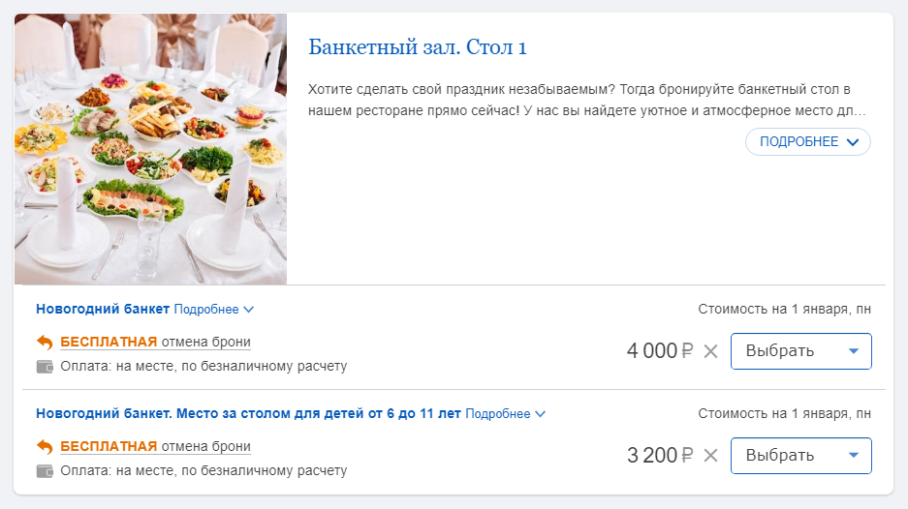
Task: Click "БЕСПЛАТНАЯ отмена брони" in the Новогодний банкет row
Action: (155, 342)
